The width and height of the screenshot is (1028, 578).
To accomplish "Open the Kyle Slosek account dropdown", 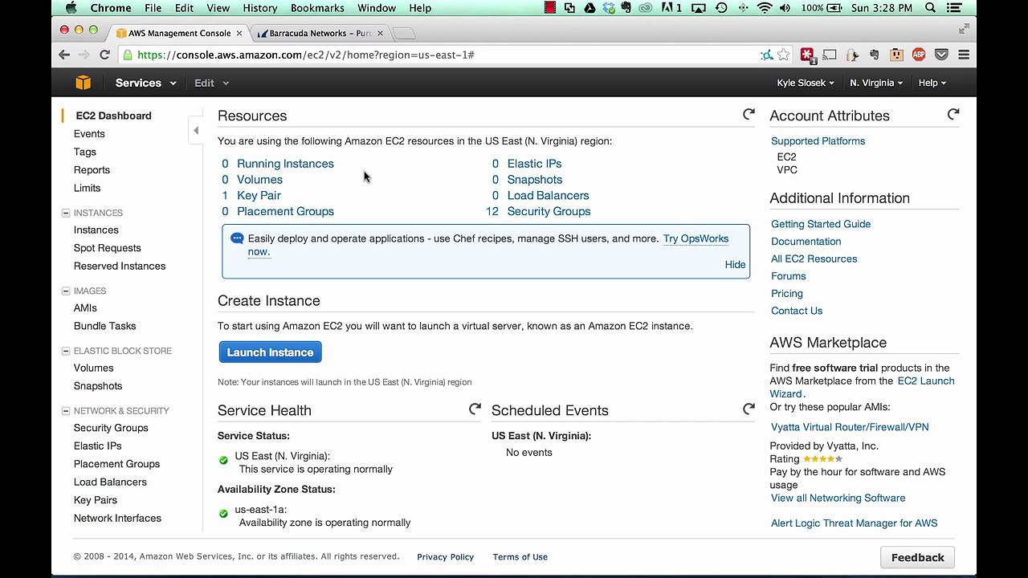I will click(806, 83).
